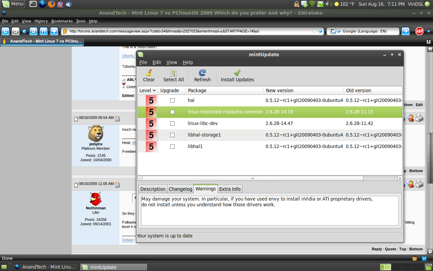Image resolution: width=433 pixels, height=271 pixels.
Task: Open the View menu in mintUpdate
Action: pos(172,62)
